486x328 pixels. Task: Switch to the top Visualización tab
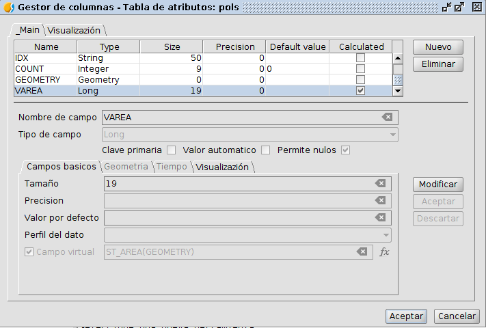click(74, 30)
